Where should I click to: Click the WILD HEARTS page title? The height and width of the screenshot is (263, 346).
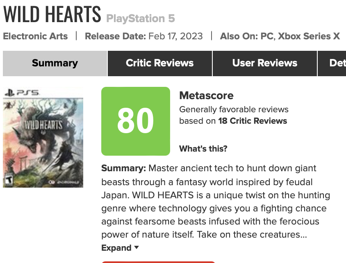tap(52, 14)
